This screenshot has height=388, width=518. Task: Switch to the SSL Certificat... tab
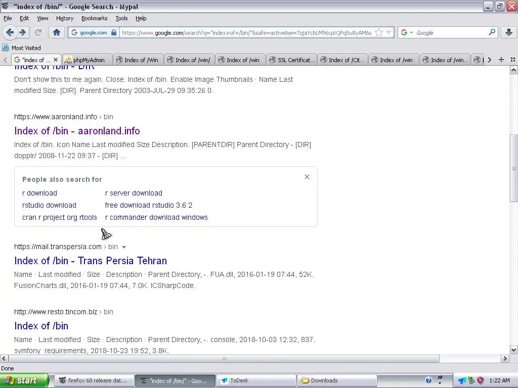[292, 60]
